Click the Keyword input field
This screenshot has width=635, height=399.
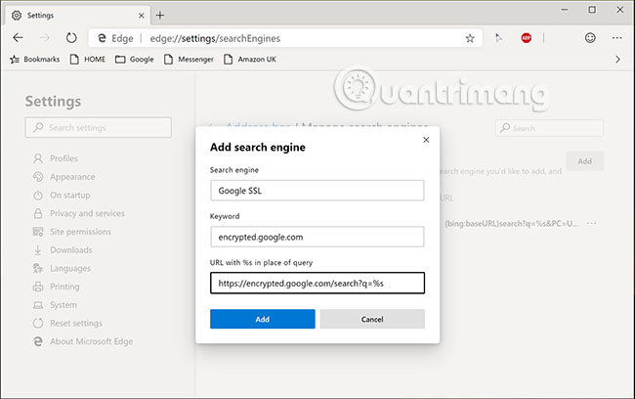tap(317, 237)
